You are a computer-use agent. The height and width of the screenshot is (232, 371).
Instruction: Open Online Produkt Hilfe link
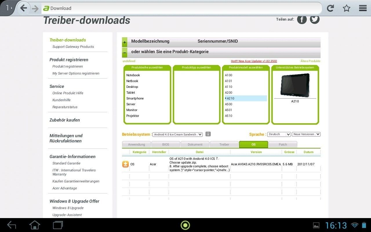pos(68,93)
